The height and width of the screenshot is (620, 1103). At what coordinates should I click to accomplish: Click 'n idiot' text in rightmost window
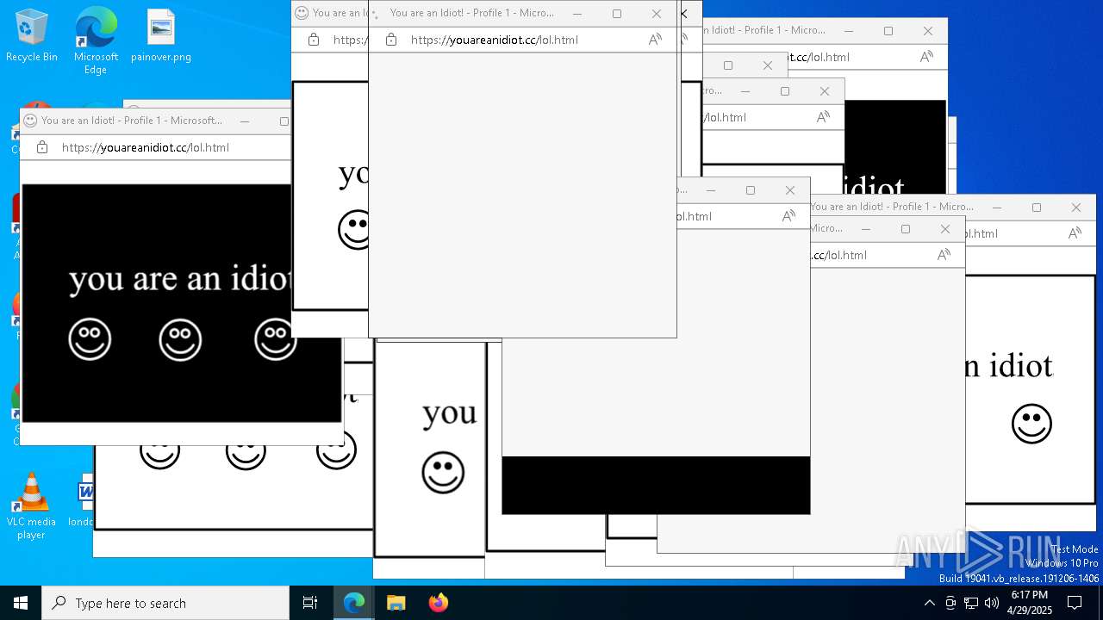coord(1008,367)
